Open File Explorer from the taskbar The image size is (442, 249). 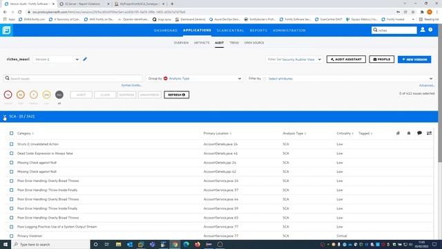(118, 244)
